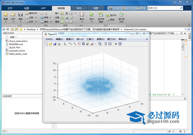193x135 pixels.
Task: Expand the 断点 dropdown arrow
Action: click(82, 22)
